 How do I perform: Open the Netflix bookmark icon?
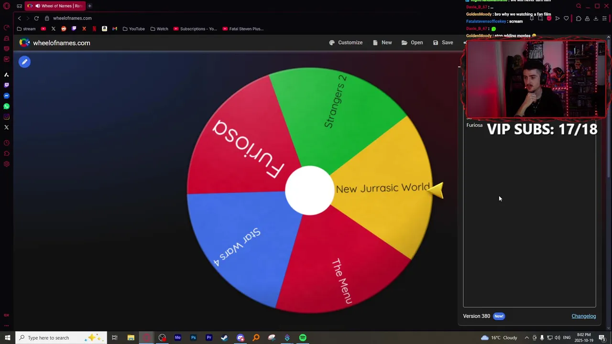point(94,29)
